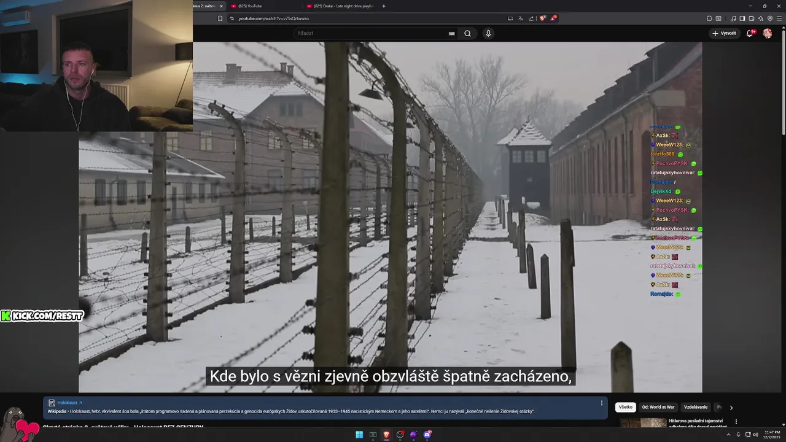Open a new browser tab with plus button
This screenshot has height=442, width=786.
coord(384,6)
